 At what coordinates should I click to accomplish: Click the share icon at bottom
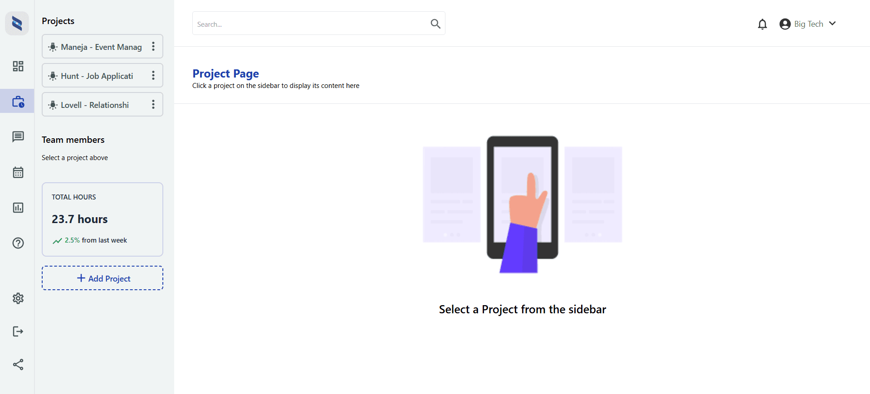[18, 365]
